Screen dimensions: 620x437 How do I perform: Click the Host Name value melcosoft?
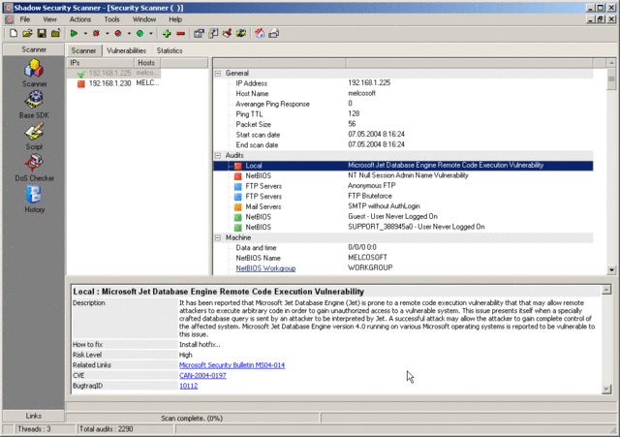click(x=361, y=93)
